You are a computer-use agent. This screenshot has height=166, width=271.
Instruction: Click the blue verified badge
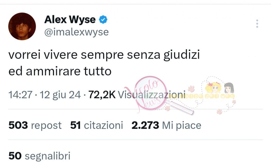pyautogui.click(x=103, y=19)
